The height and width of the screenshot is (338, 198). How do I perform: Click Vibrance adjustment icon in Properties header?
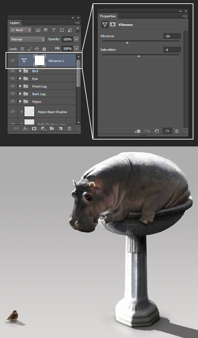pos(105,25)
